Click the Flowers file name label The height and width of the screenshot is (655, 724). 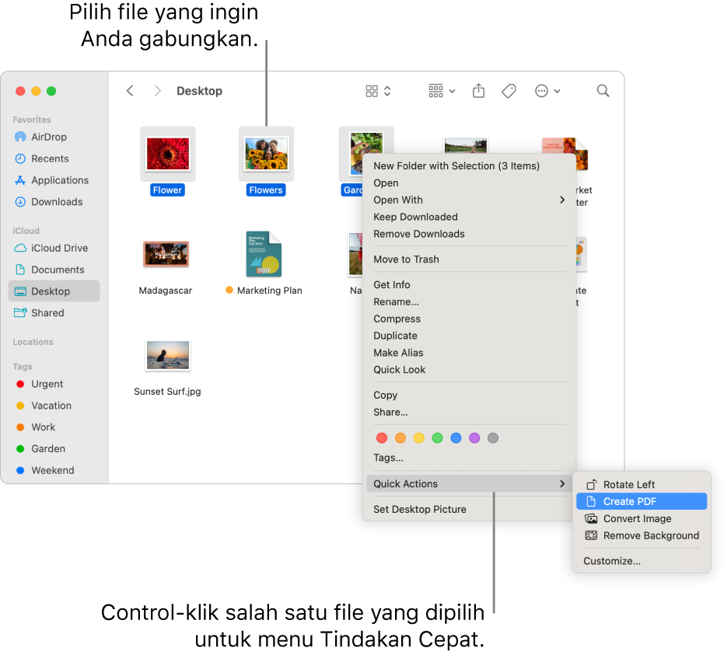click(x=266, y=190)
